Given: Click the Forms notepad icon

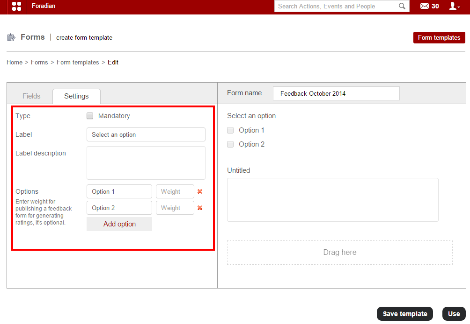Looking at the screenshot, I should click(11, 37).
